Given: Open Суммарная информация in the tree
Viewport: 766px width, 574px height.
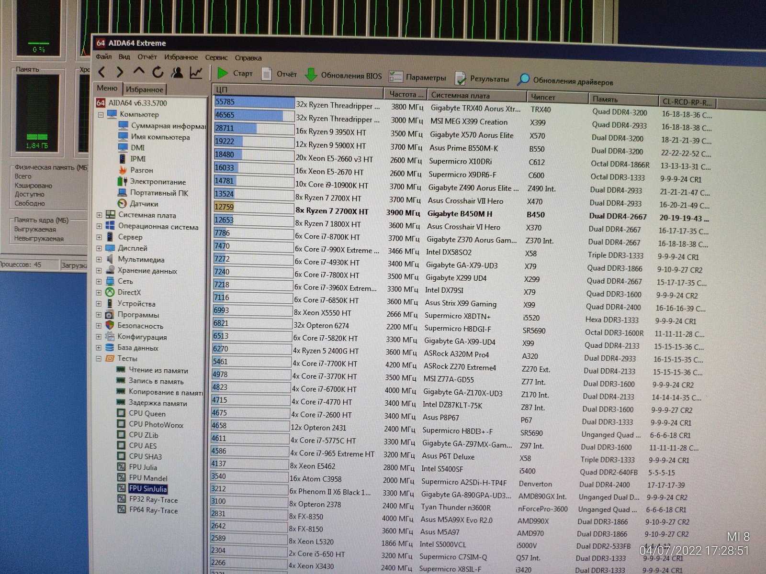Looking at the screenshot, I should point(163,126).
